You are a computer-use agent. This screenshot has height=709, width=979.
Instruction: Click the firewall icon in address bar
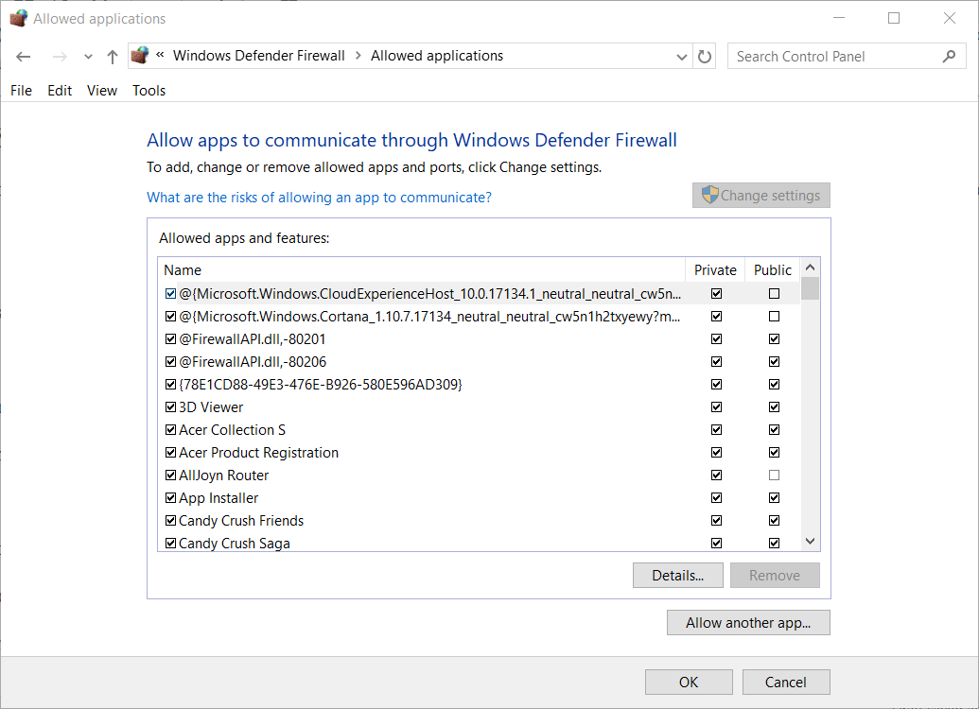pos(140,56)
